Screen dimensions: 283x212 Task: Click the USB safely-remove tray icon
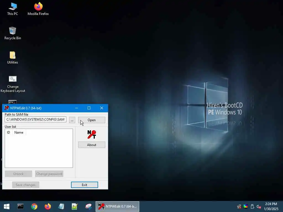[252, 206]
